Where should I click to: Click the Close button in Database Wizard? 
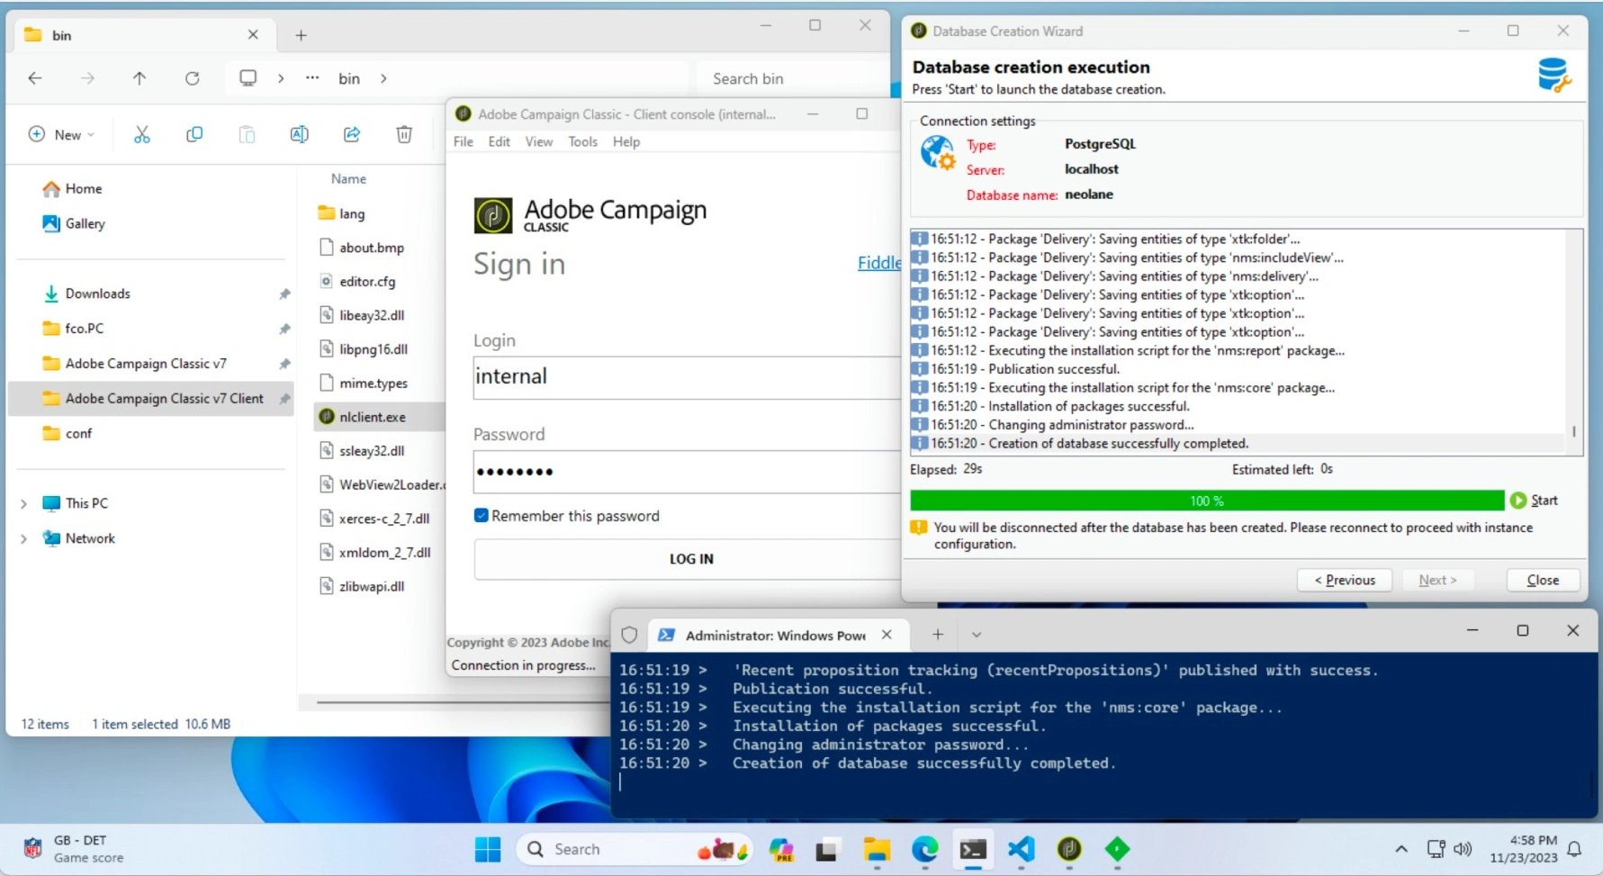[x=1543, y=580]
